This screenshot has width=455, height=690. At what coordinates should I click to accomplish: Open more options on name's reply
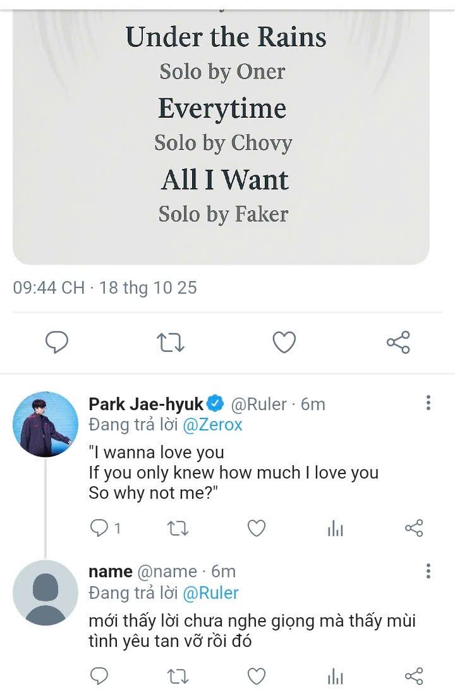tap(428, 571)
